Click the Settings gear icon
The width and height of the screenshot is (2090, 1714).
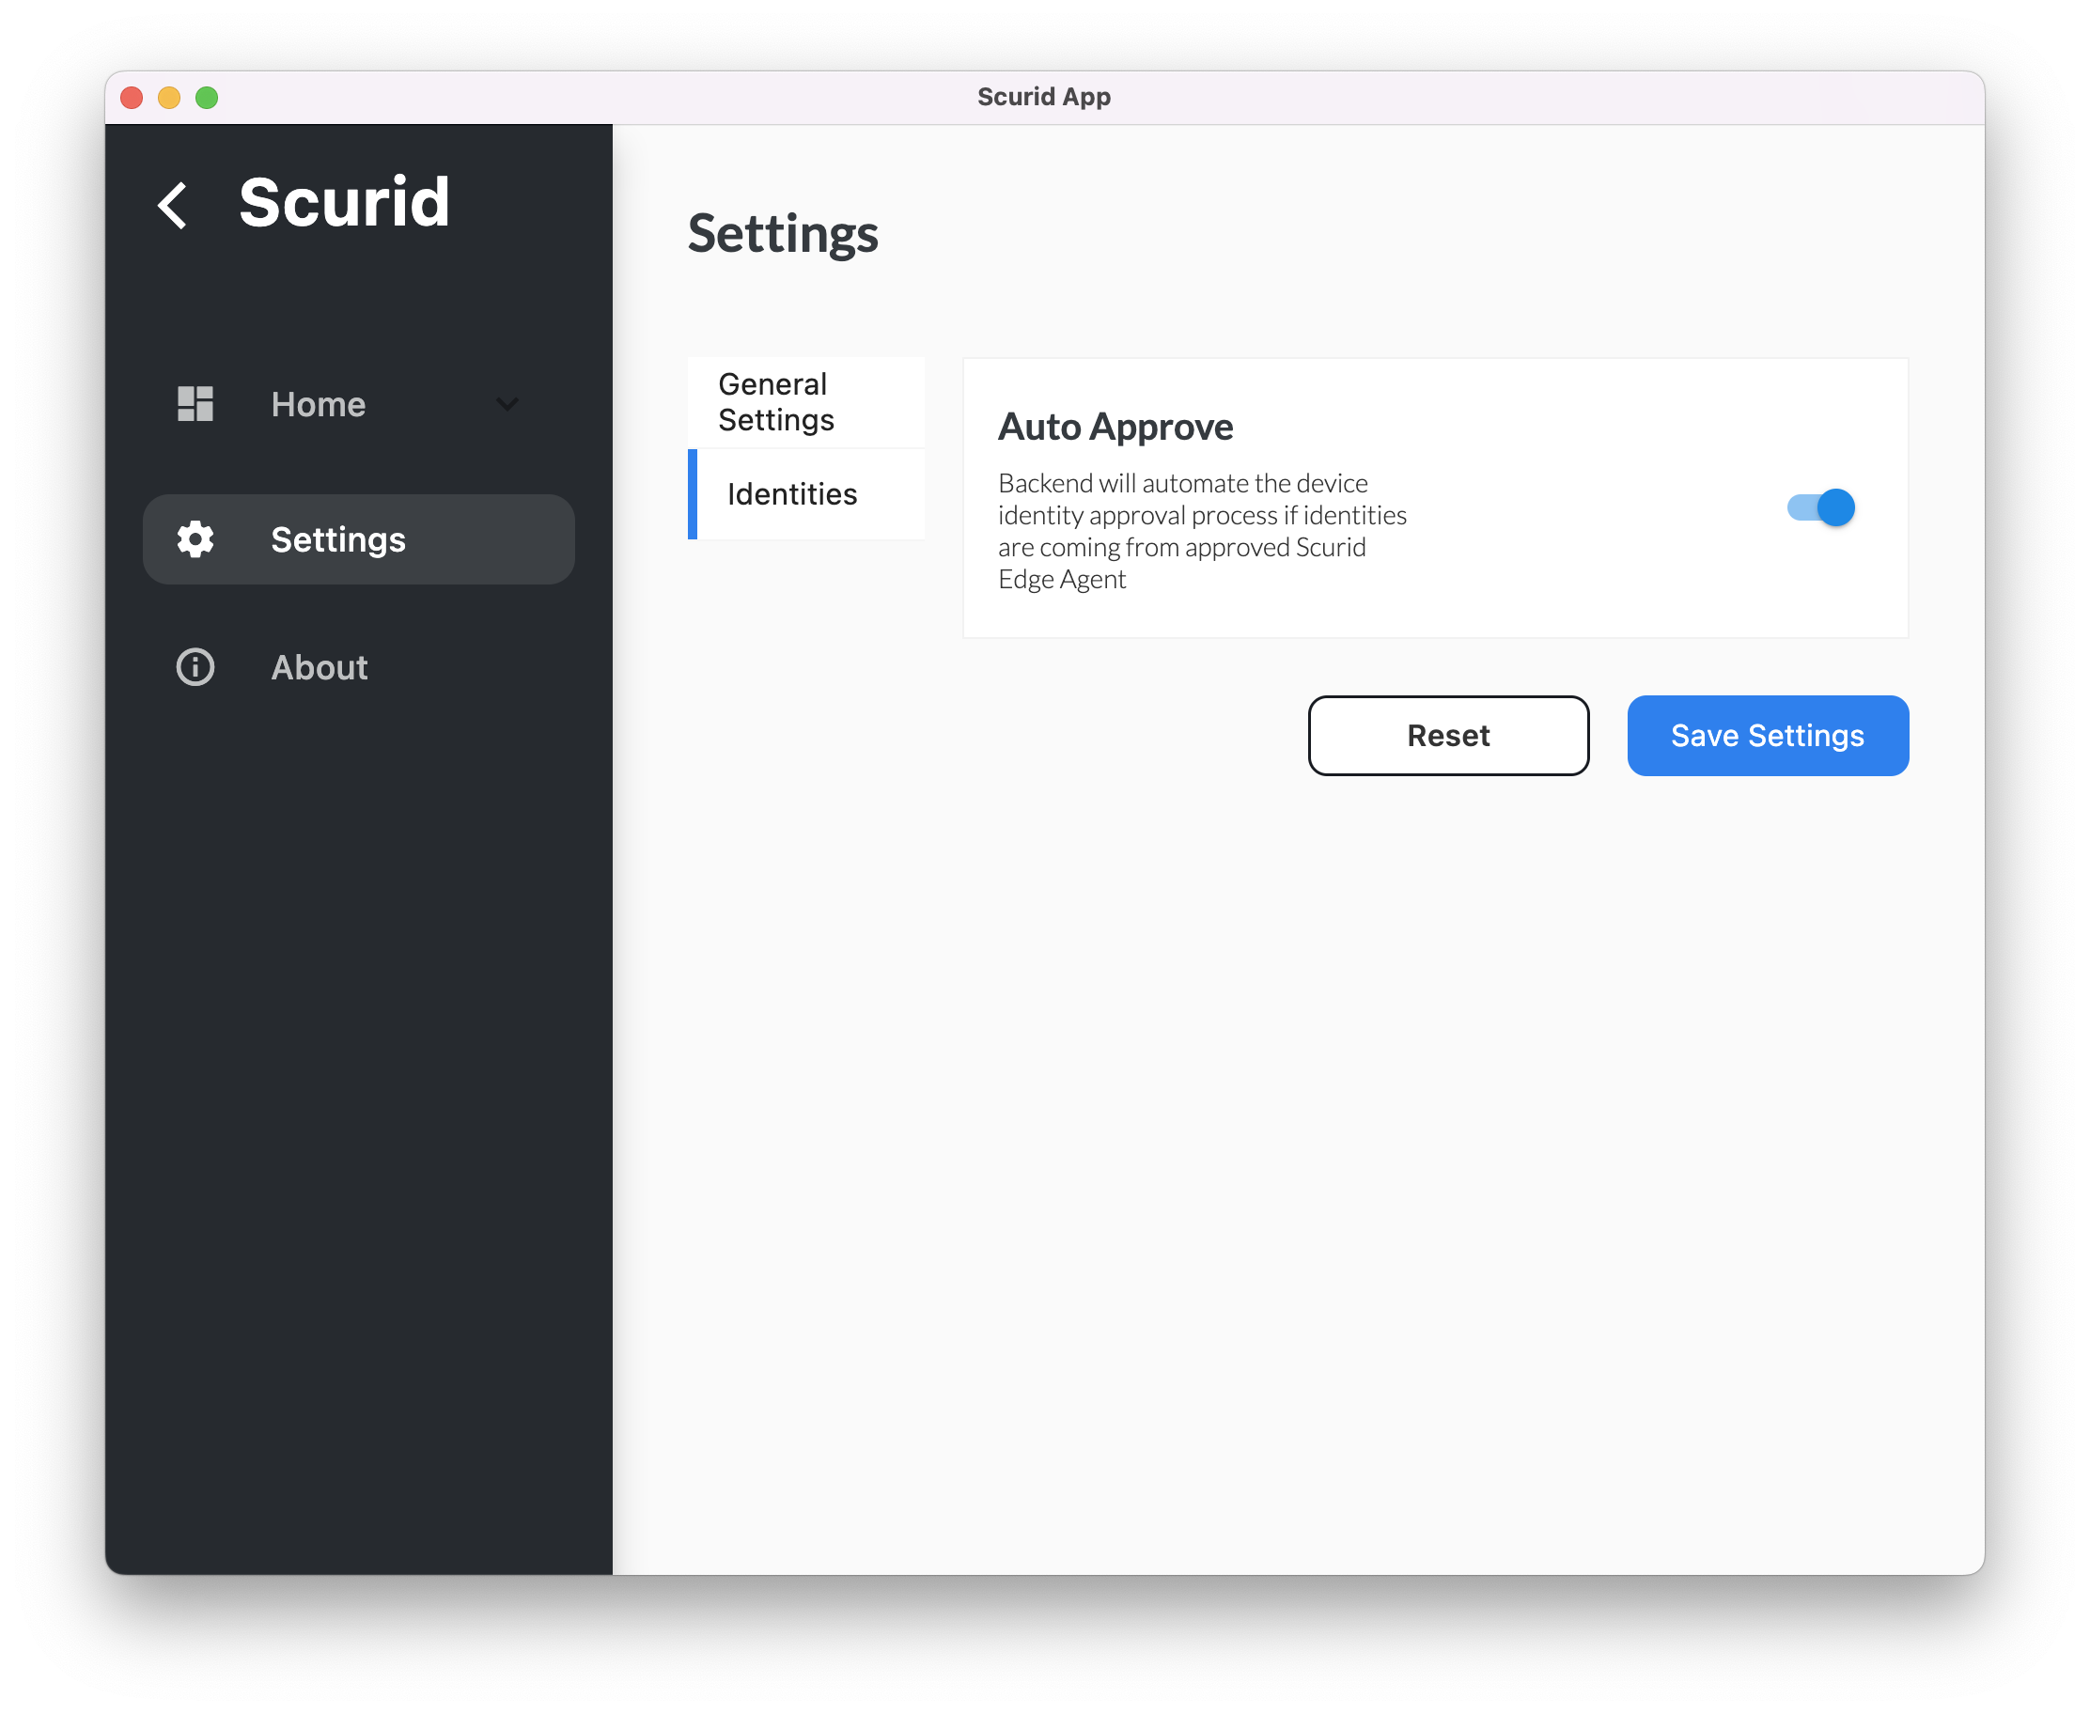coord(195,539)
